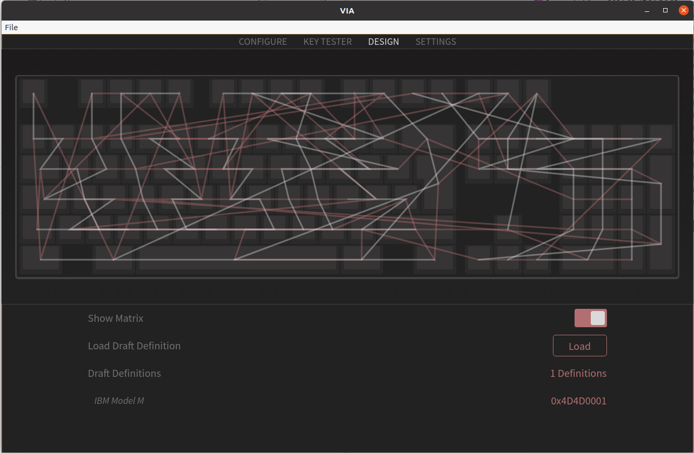Click the Escape key on keyboard layout
This screenshot has width=694, height=453.
tap(34, 92)
